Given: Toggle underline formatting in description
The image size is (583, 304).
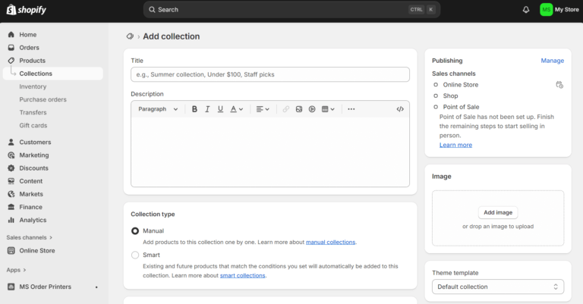Looking at the screenshot, I should tap(220, 109).
